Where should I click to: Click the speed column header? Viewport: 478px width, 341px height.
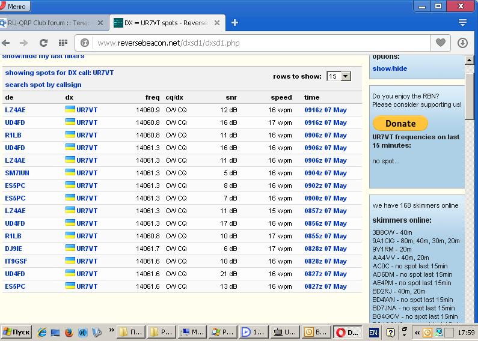281,97
